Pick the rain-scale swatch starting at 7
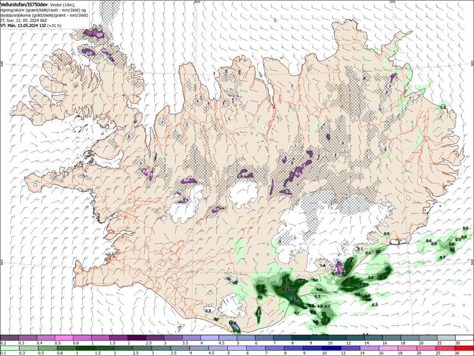Screen dimensions: 474x356 coord(274,348)
